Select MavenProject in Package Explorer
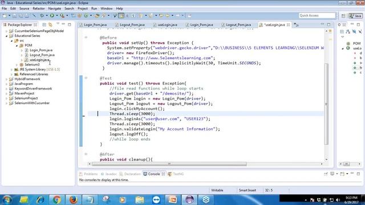Viewport: 365px width, 205px height. [x=24, y=93]
